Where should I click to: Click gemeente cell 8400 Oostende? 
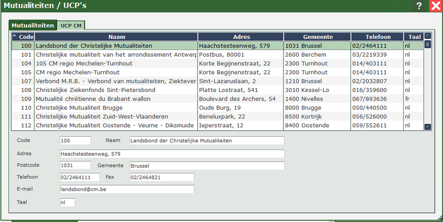[317, 126]
